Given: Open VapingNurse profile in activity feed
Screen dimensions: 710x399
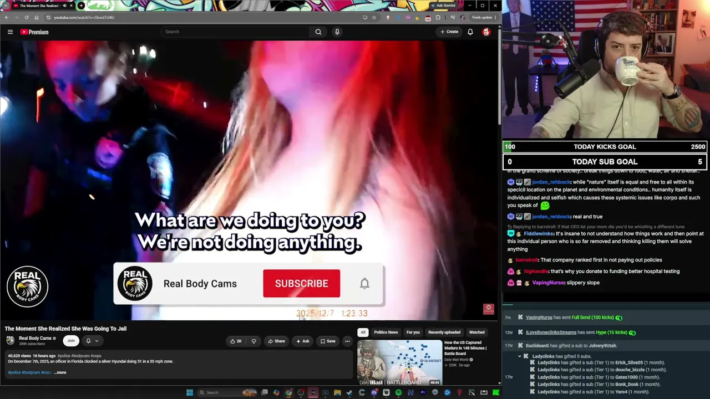Looking at the screenshot, I should pos(539,318).
